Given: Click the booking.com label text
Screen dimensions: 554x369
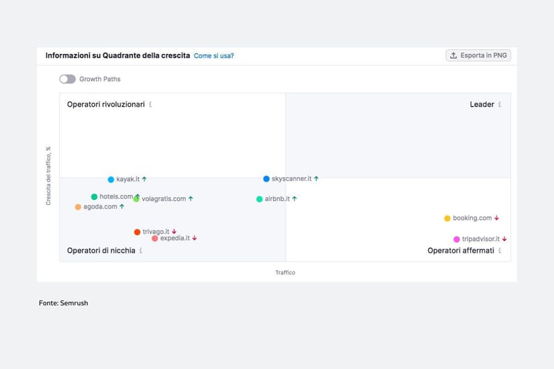Looking at the screenshot, I should point(472,218).
